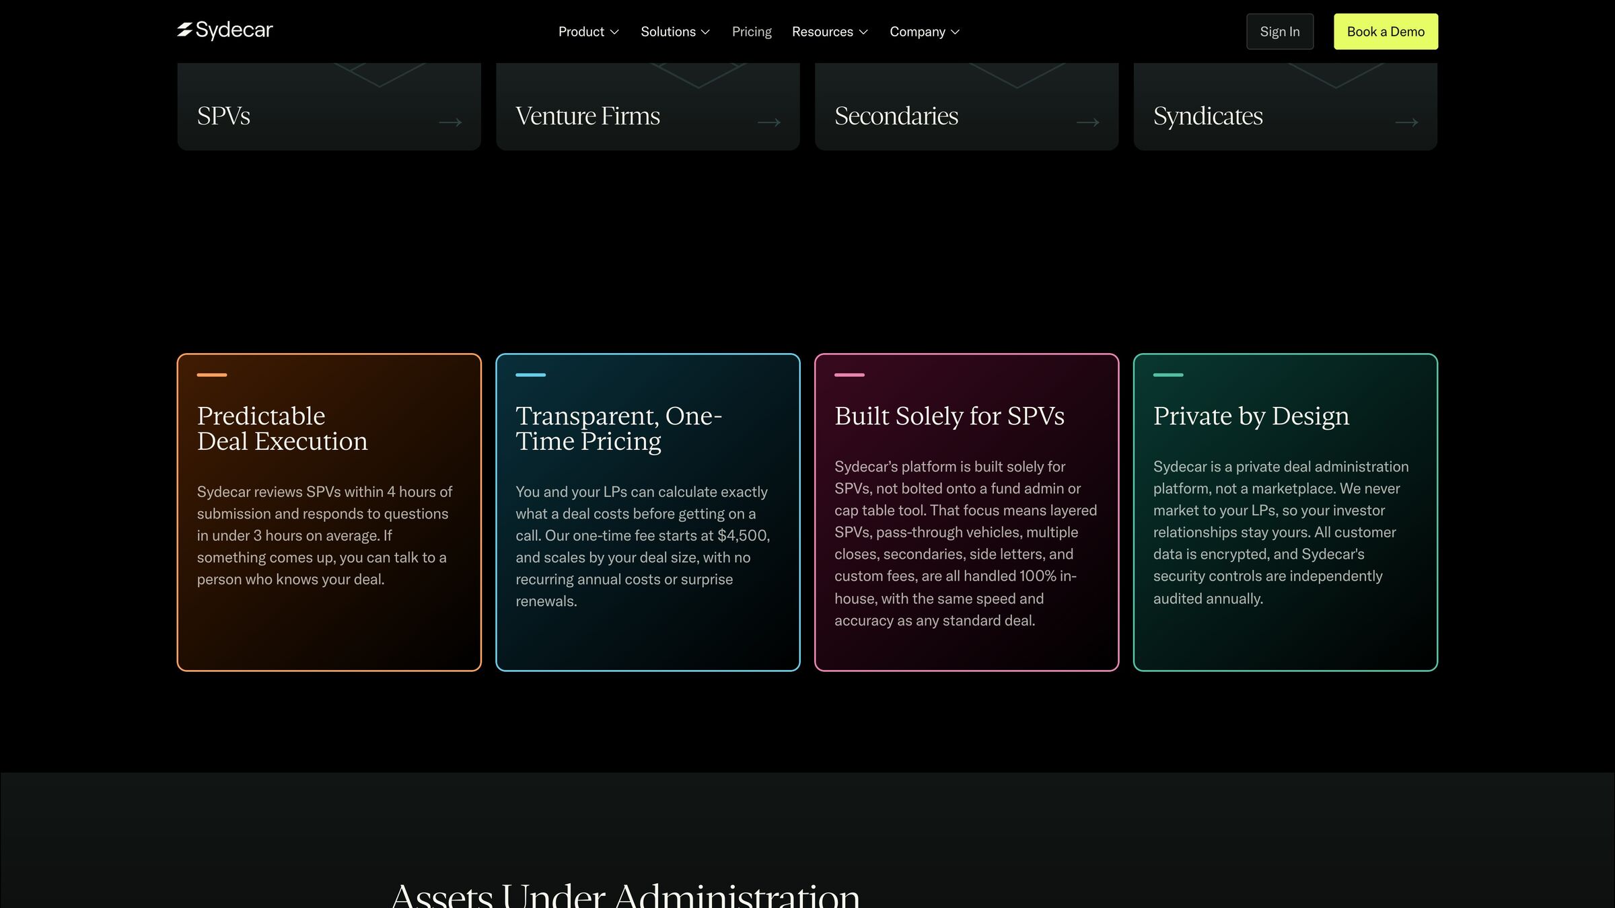Viewport: 1615px width, 908px height.
Task: Expand the Resources dropdown menu
Action: pos(830,32)
